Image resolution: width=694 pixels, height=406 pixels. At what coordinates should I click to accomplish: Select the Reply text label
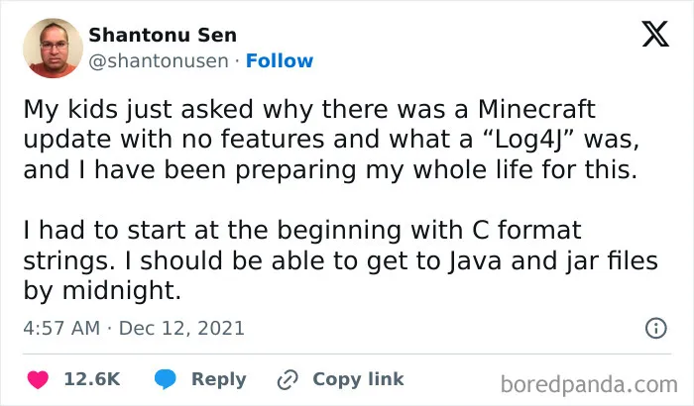[219, 379]
